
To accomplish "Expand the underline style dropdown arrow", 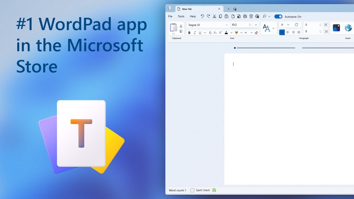I will coord(205,33).
